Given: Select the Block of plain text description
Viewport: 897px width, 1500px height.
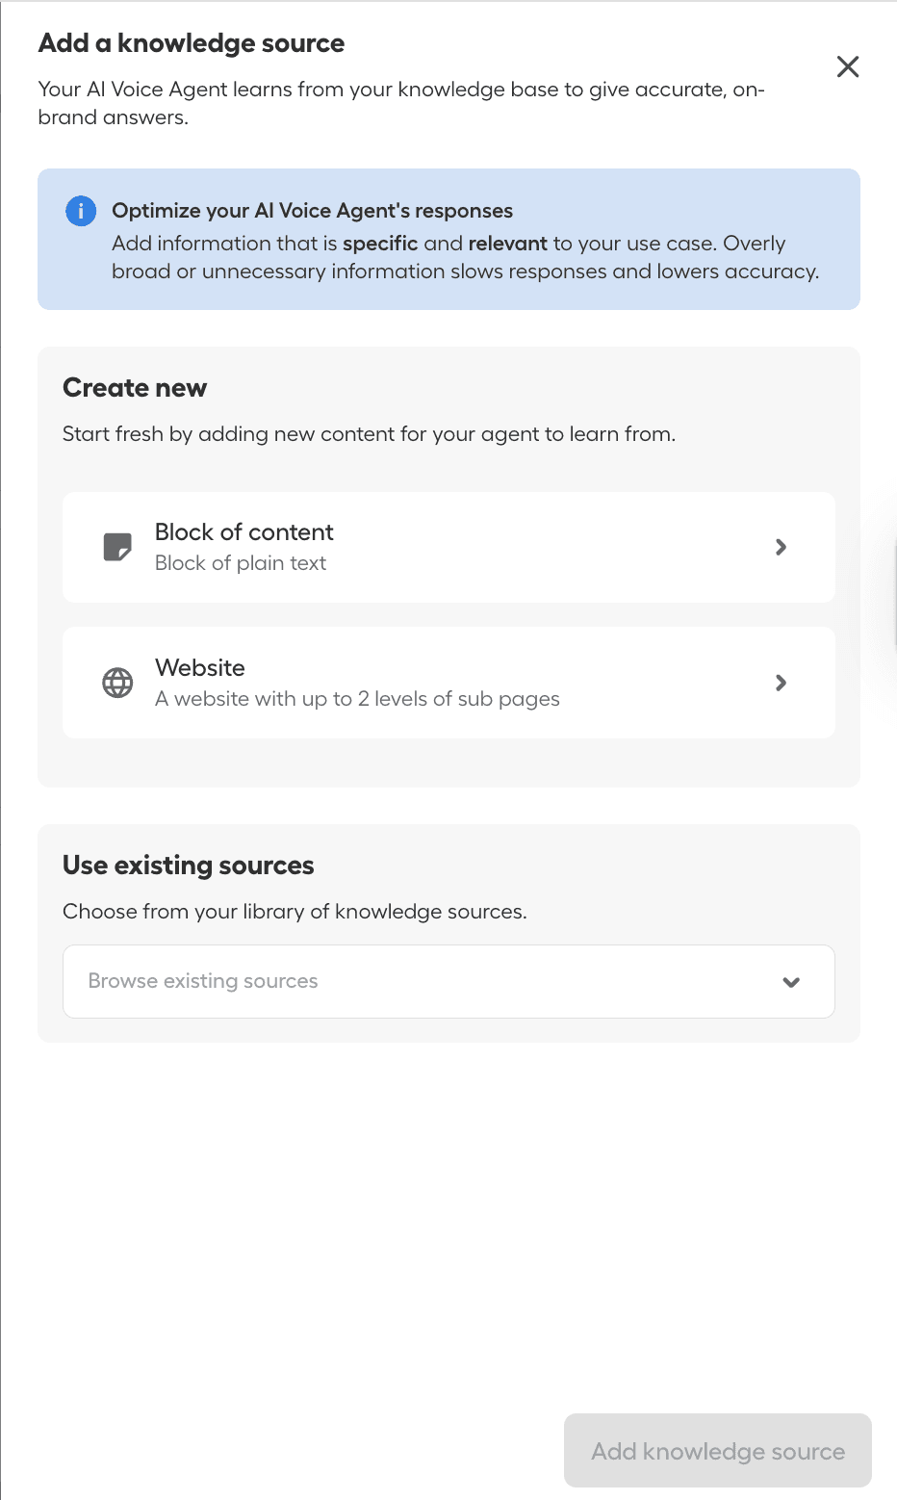Looking at the screenshot, I should click(240, 563).
